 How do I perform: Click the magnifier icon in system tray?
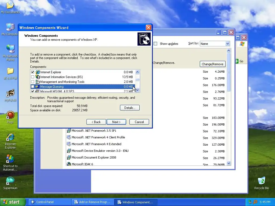255,202
